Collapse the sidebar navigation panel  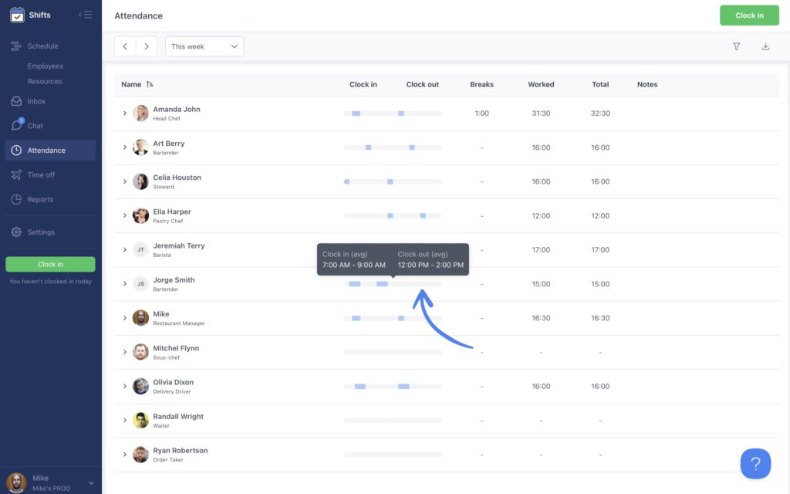tap(85, 13)
